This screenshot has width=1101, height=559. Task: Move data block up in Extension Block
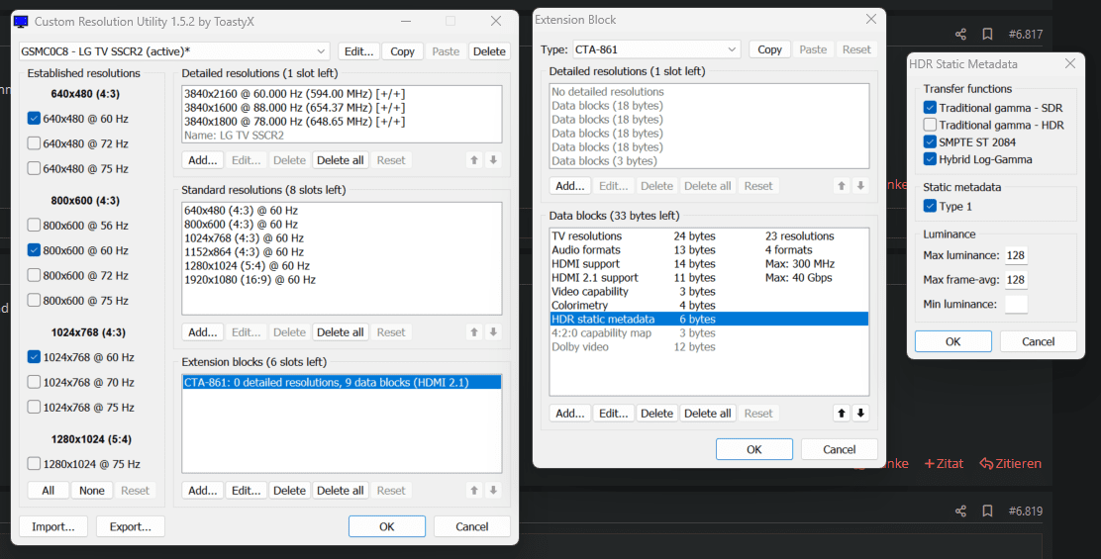click(842, 414)
